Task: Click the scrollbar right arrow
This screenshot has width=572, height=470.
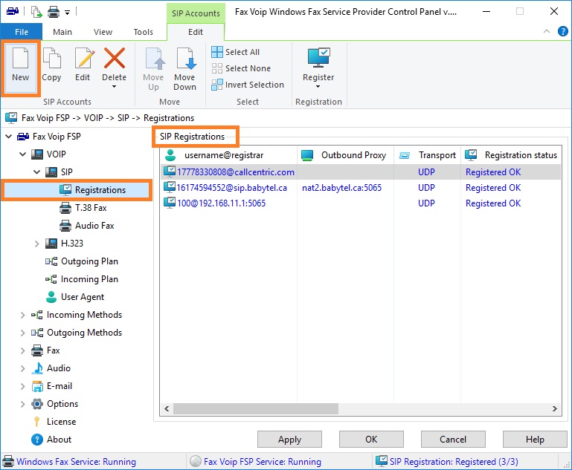Action: 554,409
